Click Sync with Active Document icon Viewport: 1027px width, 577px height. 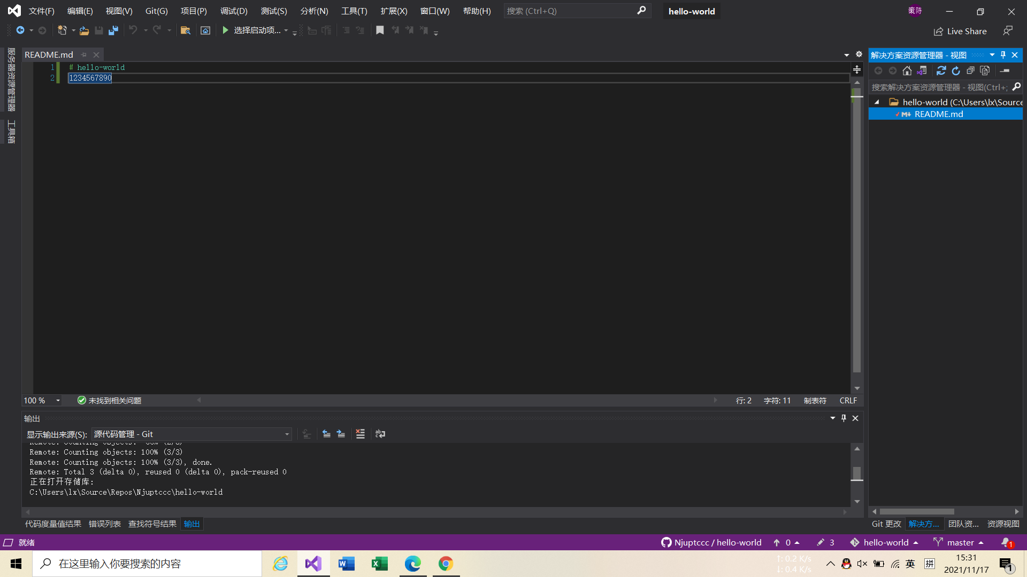click(x=941, y=71)
